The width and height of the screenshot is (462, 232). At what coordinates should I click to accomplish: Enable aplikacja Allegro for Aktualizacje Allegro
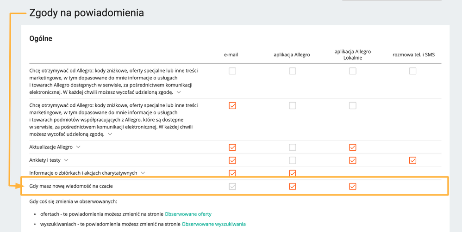coord(292,147)
